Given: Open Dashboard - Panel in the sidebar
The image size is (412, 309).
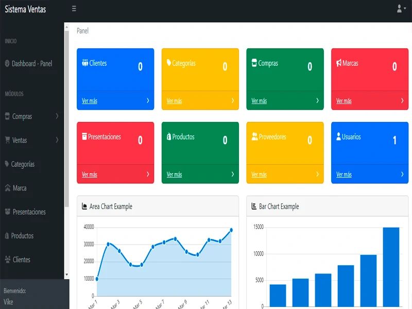Looking at the screenshot, I should click(31, 63).
